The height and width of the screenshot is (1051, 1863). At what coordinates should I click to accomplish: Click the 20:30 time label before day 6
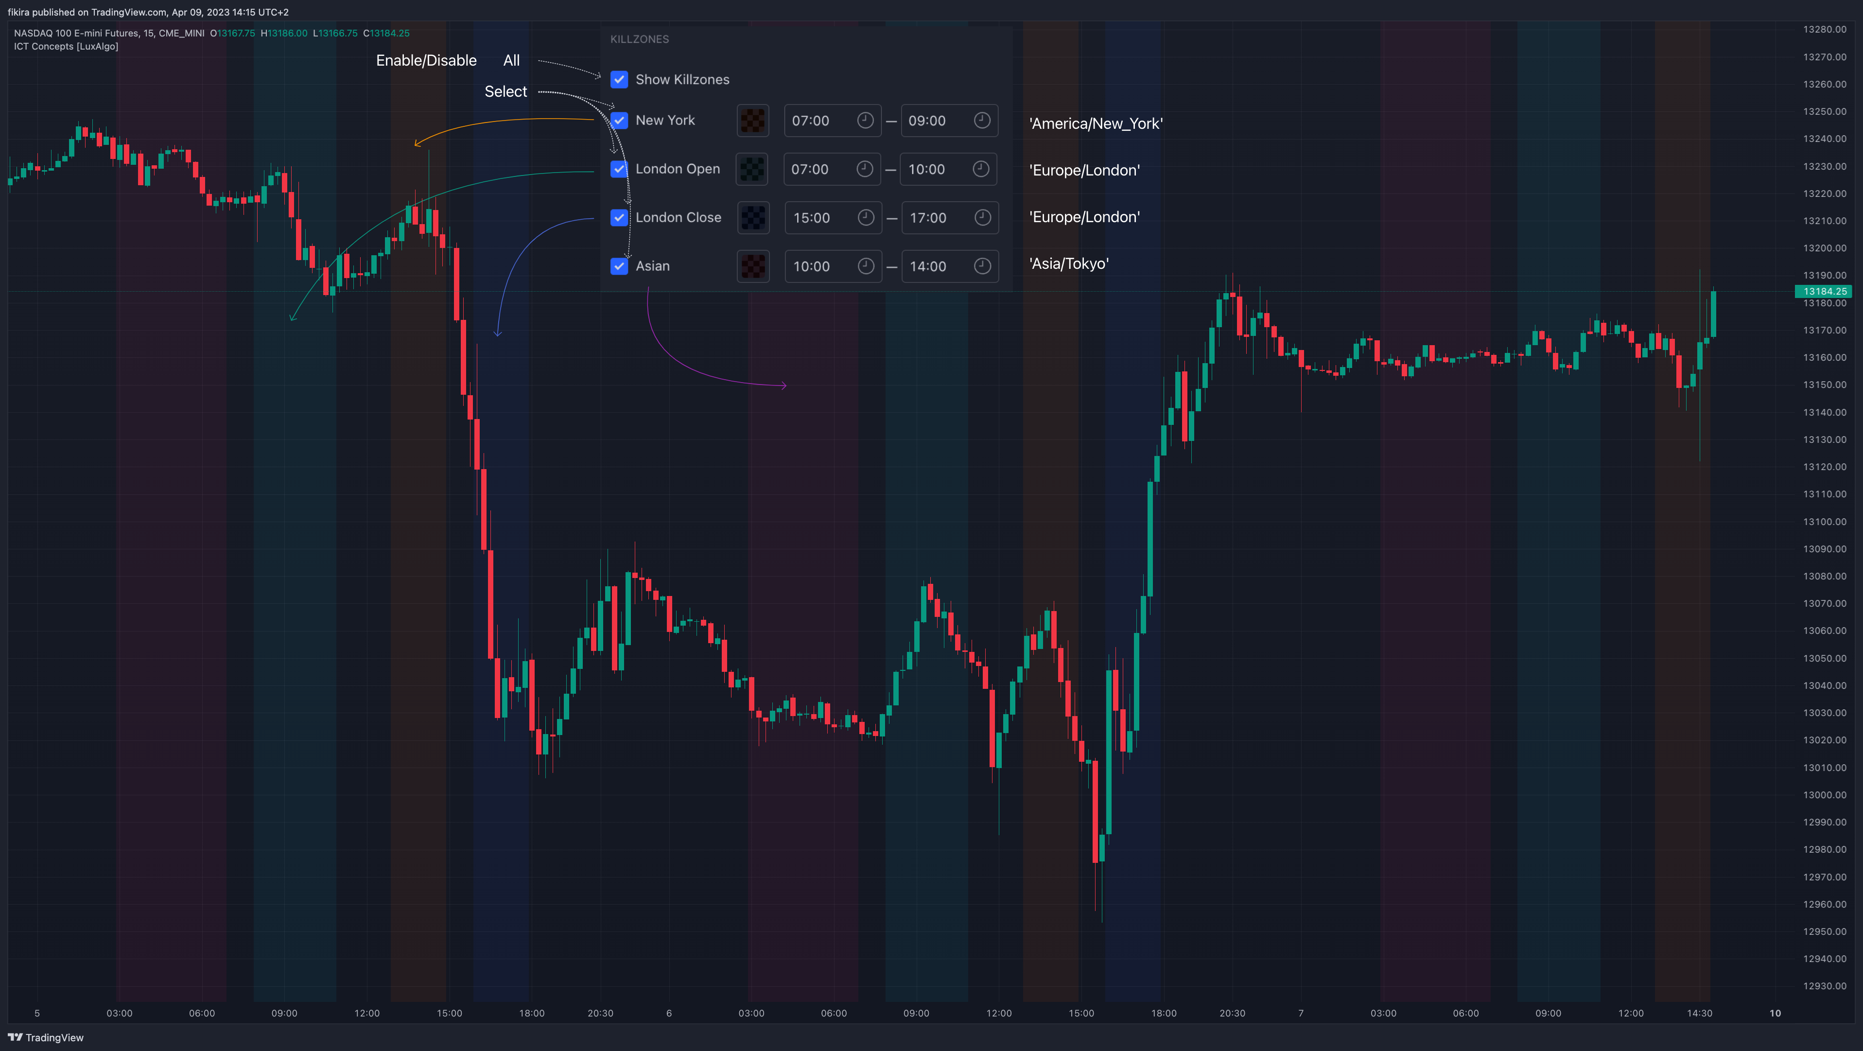click(x=600, y=1014)
